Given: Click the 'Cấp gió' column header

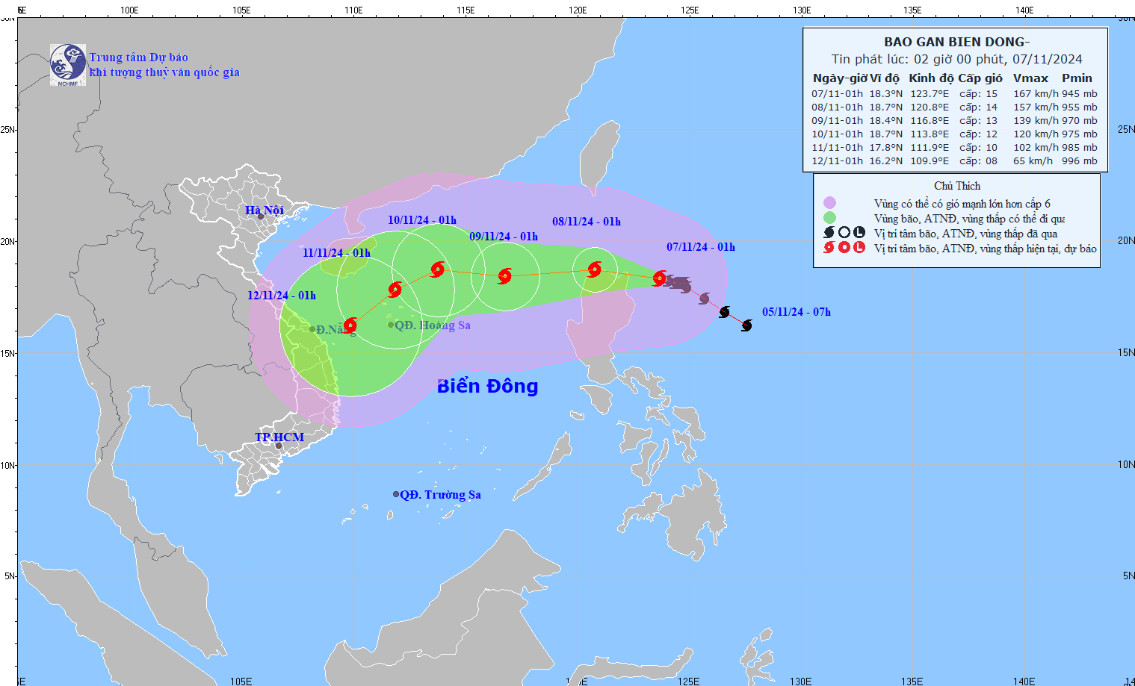Looking at the screenshot, I should [980, 78].
